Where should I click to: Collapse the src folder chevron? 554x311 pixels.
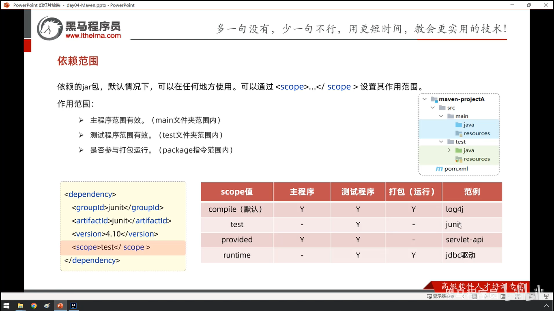(x=433, y=107)
